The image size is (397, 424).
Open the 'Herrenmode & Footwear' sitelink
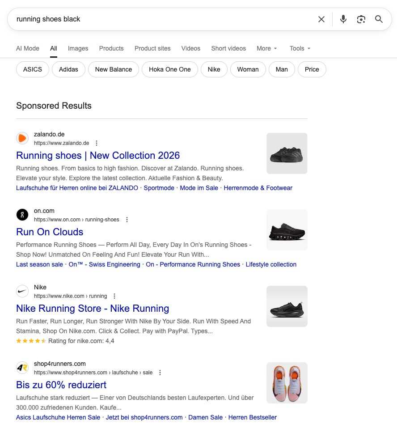[258, 188]
